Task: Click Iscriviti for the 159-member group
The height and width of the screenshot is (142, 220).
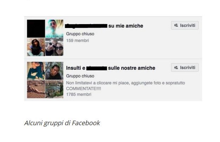Action: [x=185, y=25]
